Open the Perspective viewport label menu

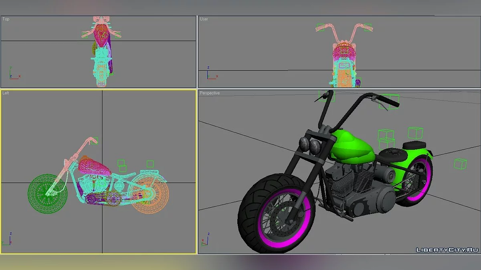(x=209, y=93)
